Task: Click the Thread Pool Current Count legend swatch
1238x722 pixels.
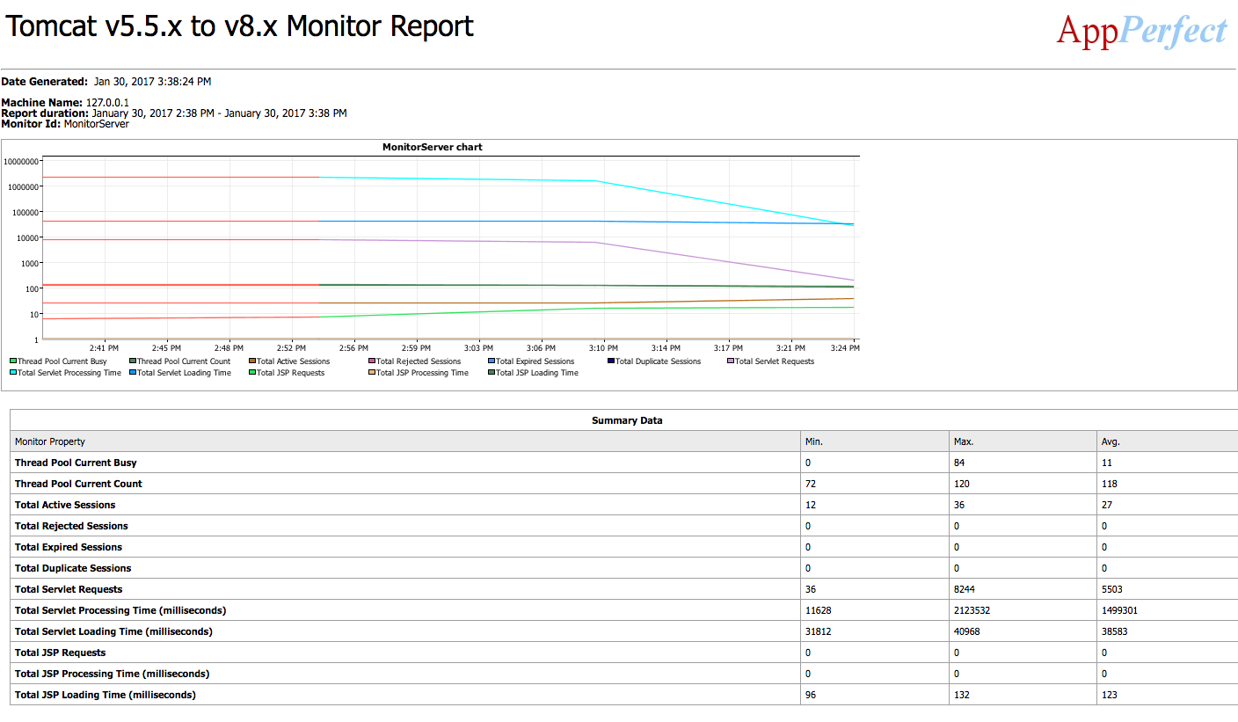Action: pyautogui.click(x=133, y=361)
